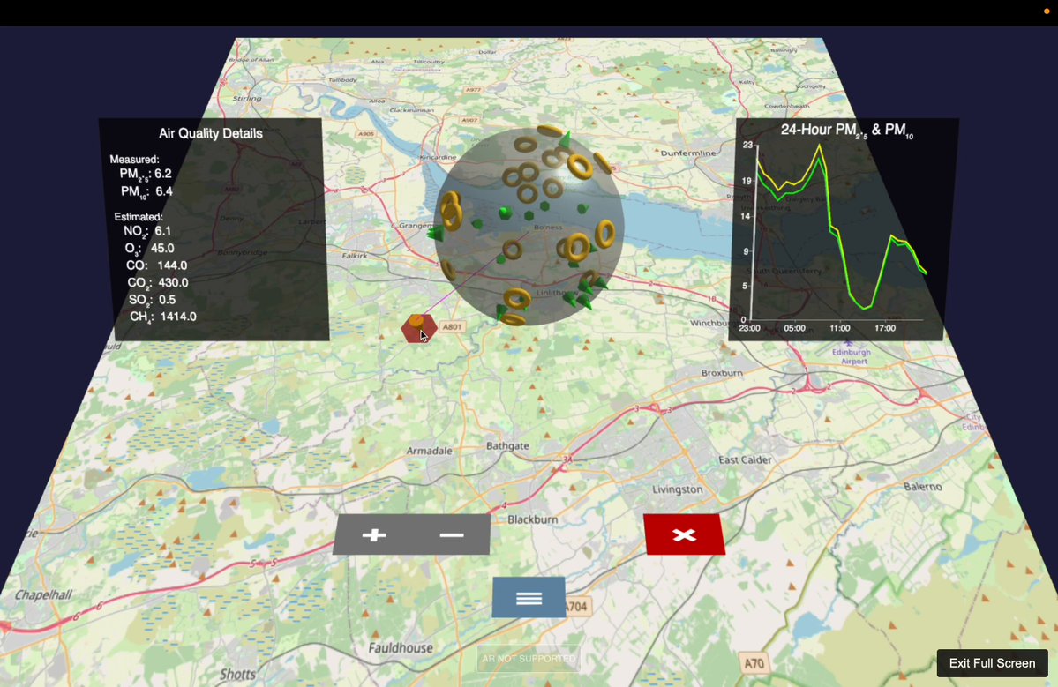Select the PM10 value 6.4

164,191
